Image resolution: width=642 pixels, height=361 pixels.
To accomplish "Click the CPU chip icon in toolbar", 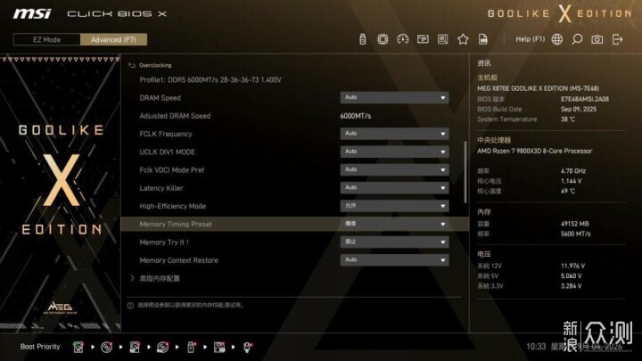I will [383, 39].
